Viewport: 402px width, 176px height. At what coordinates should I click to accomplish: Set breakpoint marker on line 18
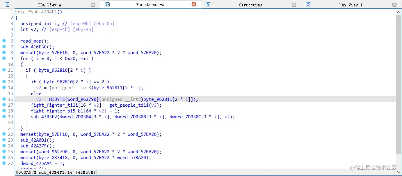[x=4, y=111]
